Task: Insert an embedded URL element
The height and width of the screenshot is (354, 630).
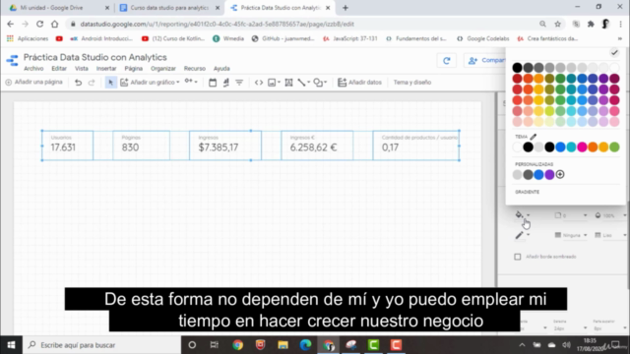Action: [x=259, y=83]
